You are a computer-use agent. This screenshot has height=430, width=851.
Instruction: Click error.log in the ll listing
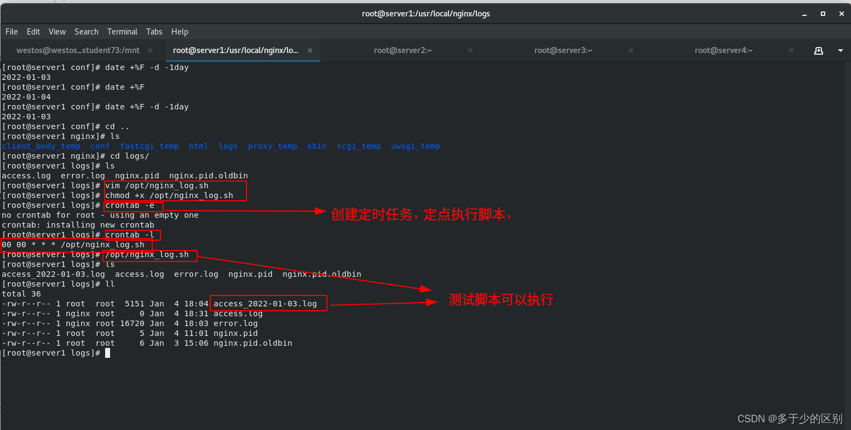pos(235,323)
